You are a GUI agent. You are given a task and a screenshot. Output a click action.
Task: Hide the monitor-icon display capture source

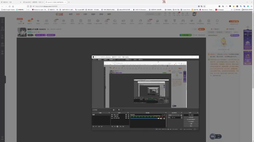[126, 118]
